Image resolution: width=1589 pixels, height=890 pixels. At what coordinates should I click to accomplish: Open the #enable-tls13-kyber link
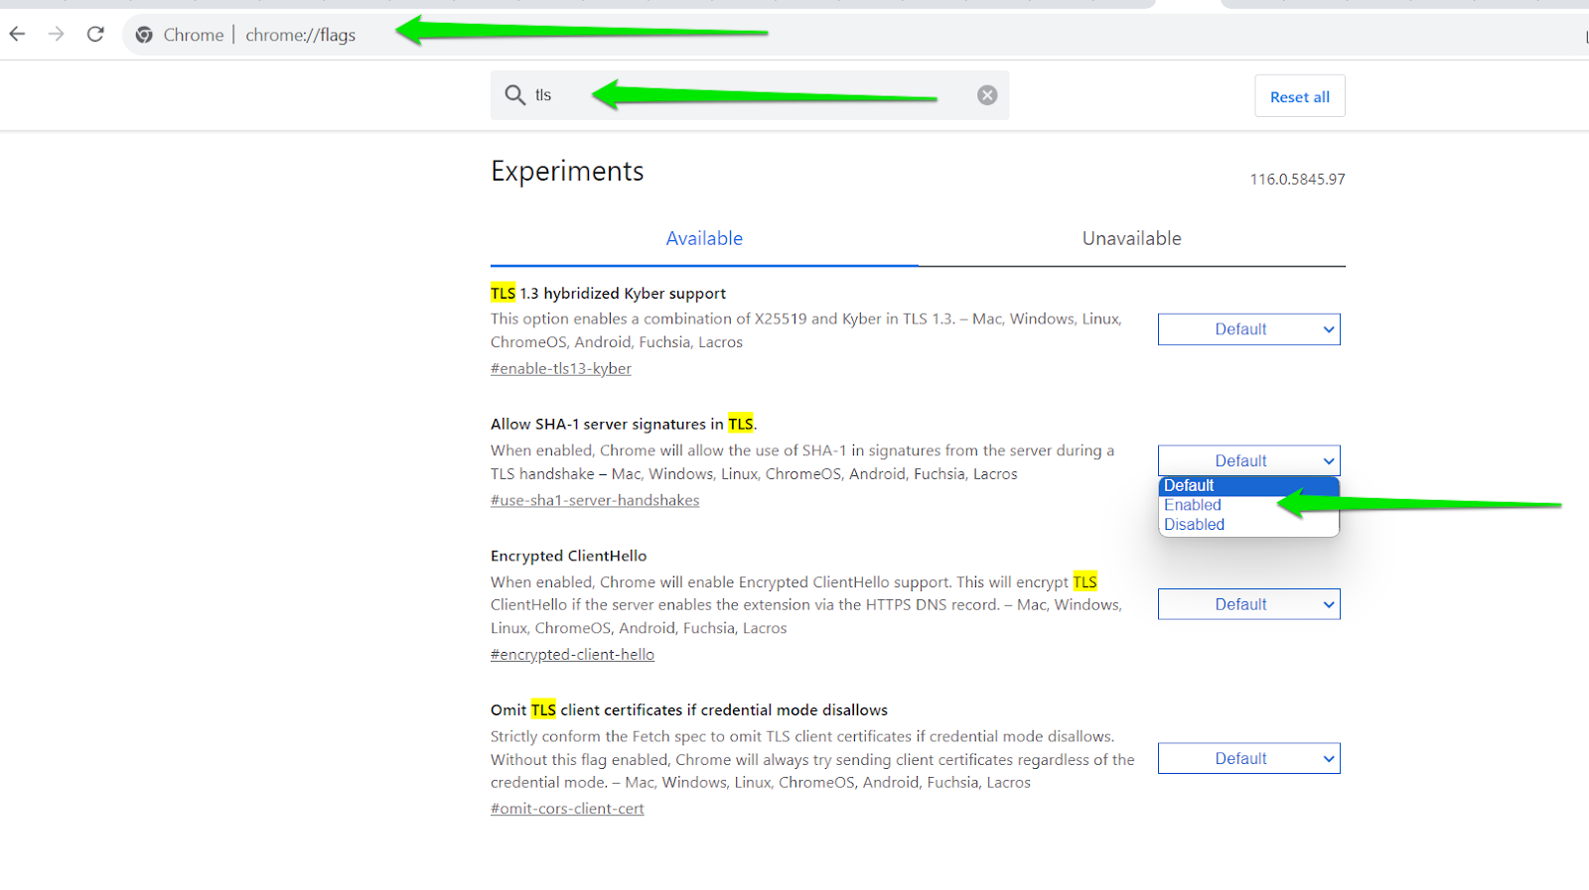(x=561, y=368)
